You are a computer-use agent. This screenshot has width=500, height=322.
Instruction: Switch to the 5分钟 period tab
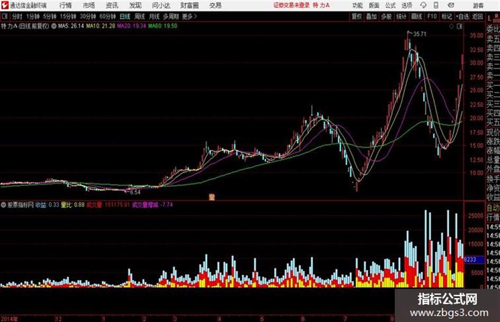(50, 16)
